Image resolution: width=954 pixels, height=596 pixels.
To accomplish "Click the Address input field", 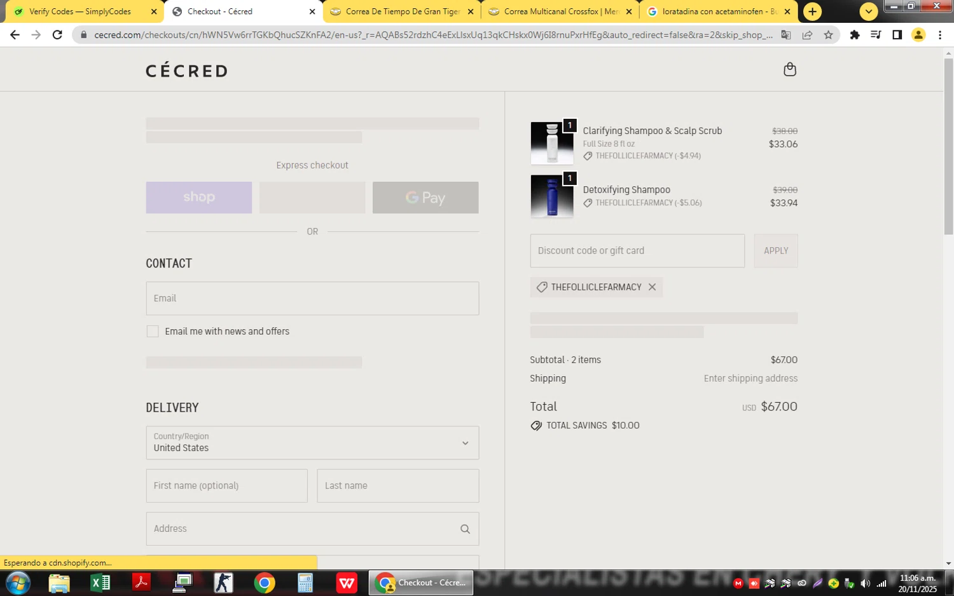I will point(312,529).
